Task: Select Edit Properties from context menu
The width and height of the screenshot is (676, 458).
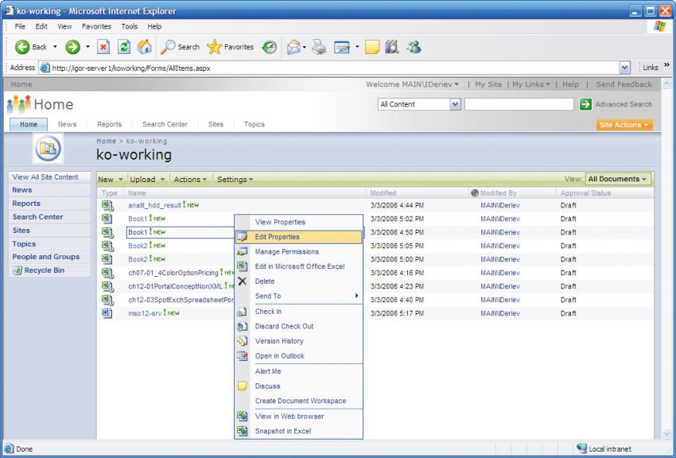Action: (277, 237)
